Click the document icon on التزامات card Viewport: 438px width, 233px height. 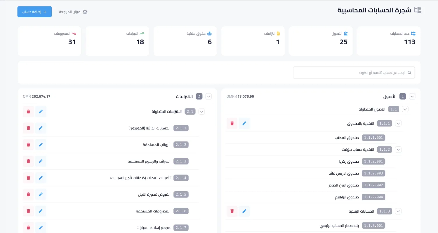[x=278, y=34]
